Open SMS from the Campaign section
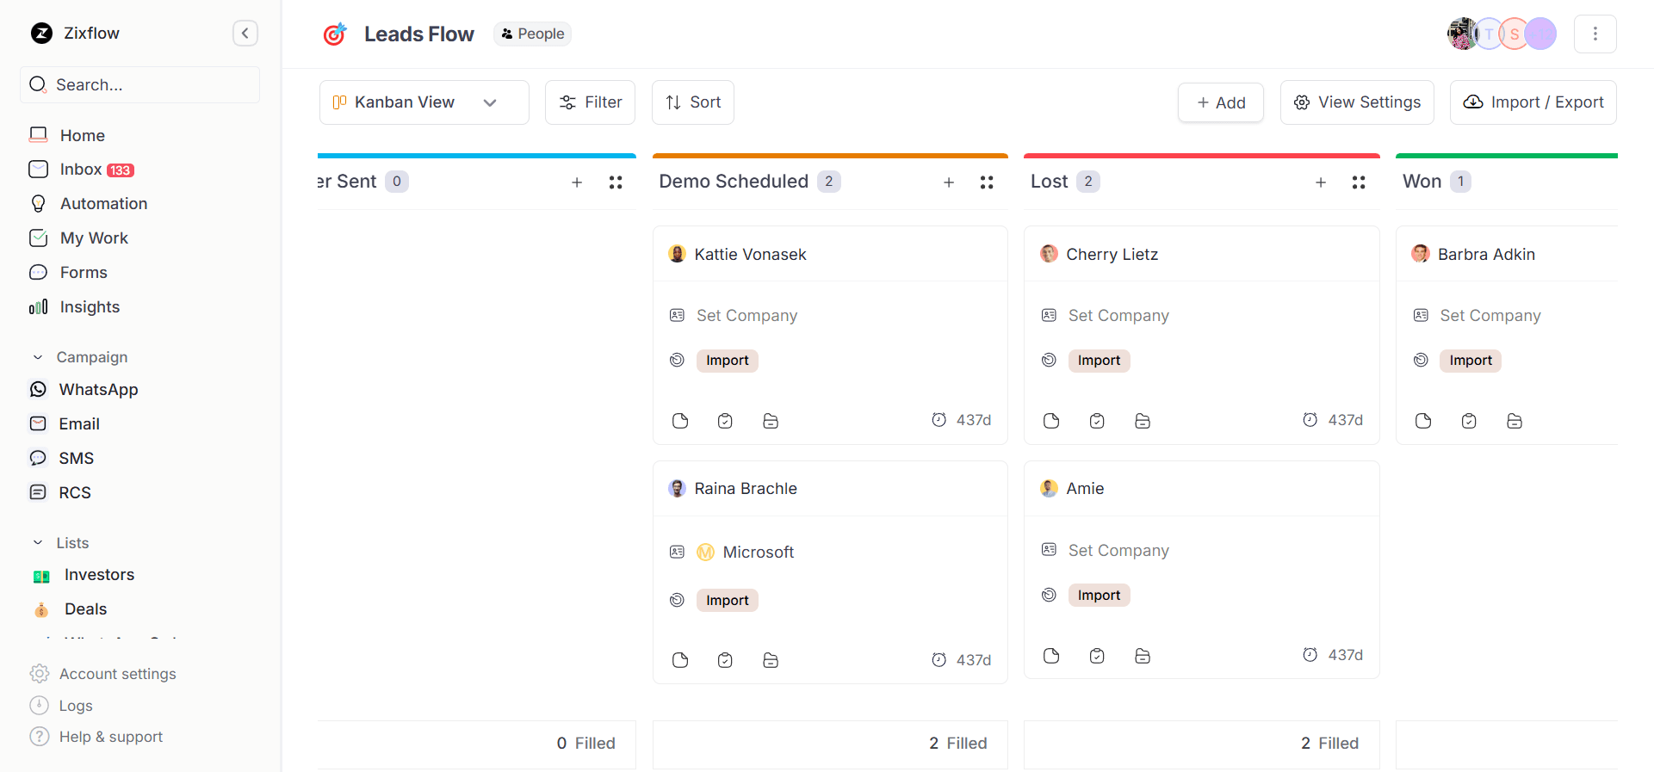 [x=76, y=458]
